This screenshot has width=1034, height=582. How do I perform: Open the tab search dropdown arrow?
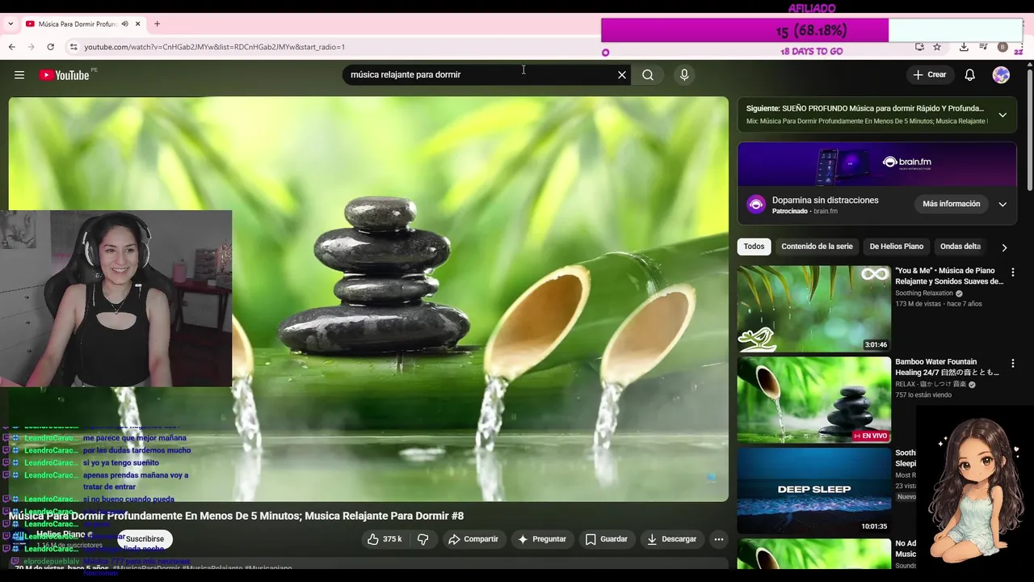tap(10, 24)
